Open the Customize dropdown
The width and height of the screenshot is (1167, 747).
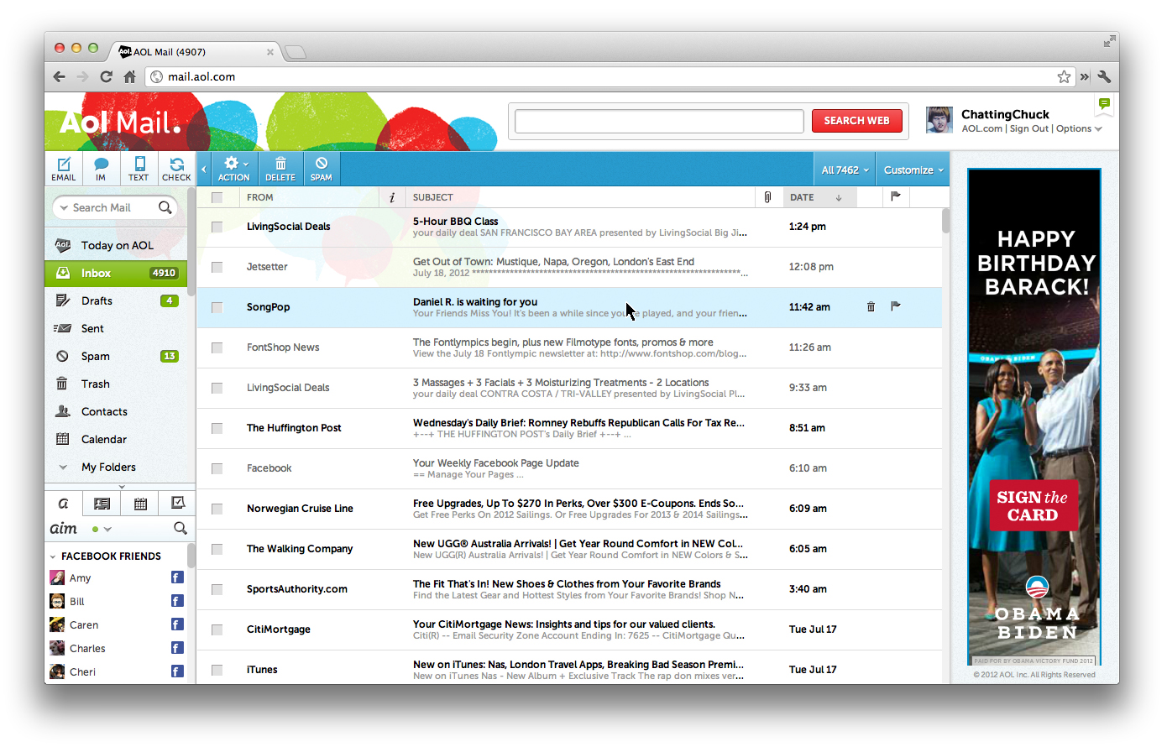(x=913, y=169)
